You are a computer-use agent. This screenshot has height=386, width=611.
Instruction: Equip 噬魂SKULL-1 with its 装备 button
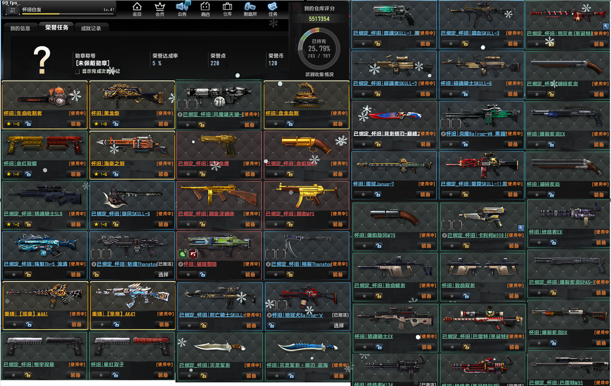tap(425, 44)
